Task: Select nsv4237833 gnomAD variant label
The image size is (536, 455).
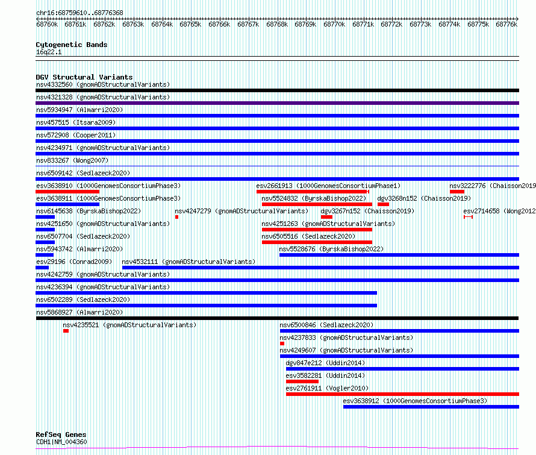Action: coord(346,337)
